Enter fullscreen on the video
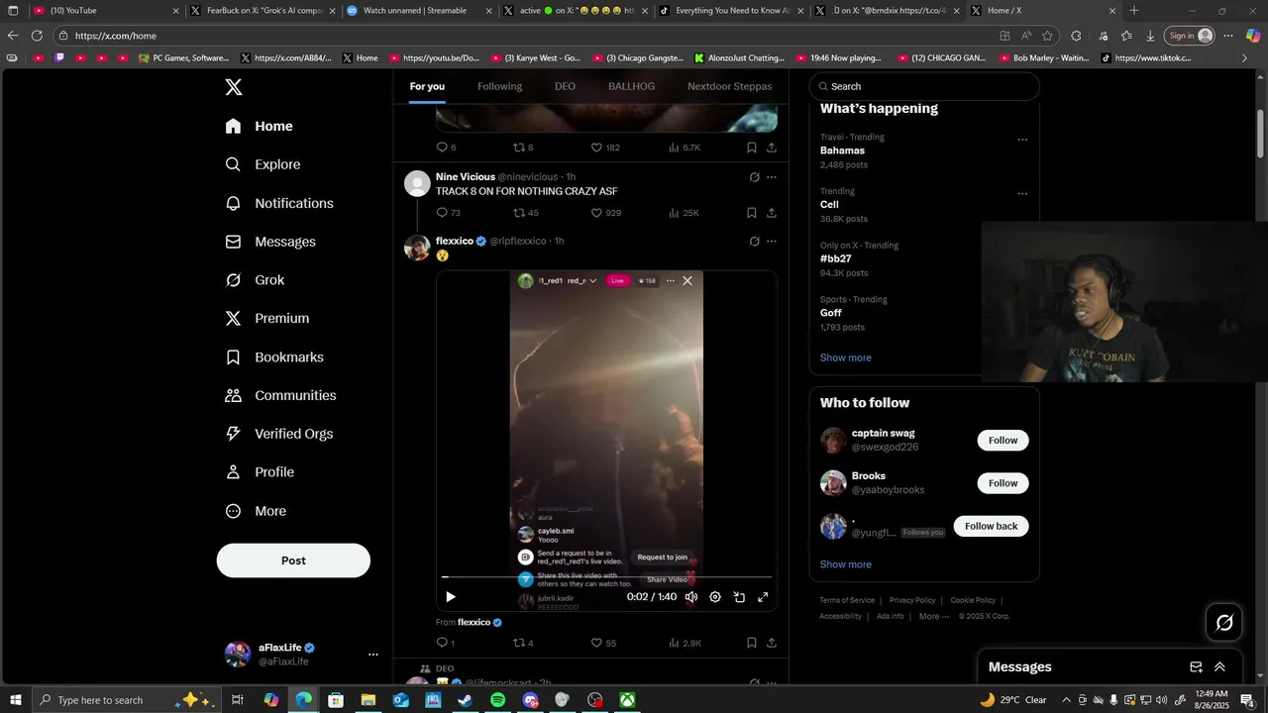 click(x=763, y=597)
